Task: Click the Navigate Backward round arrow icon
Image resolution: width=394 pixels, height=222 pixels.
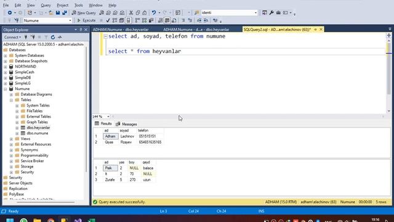Action: coord(10,12)
